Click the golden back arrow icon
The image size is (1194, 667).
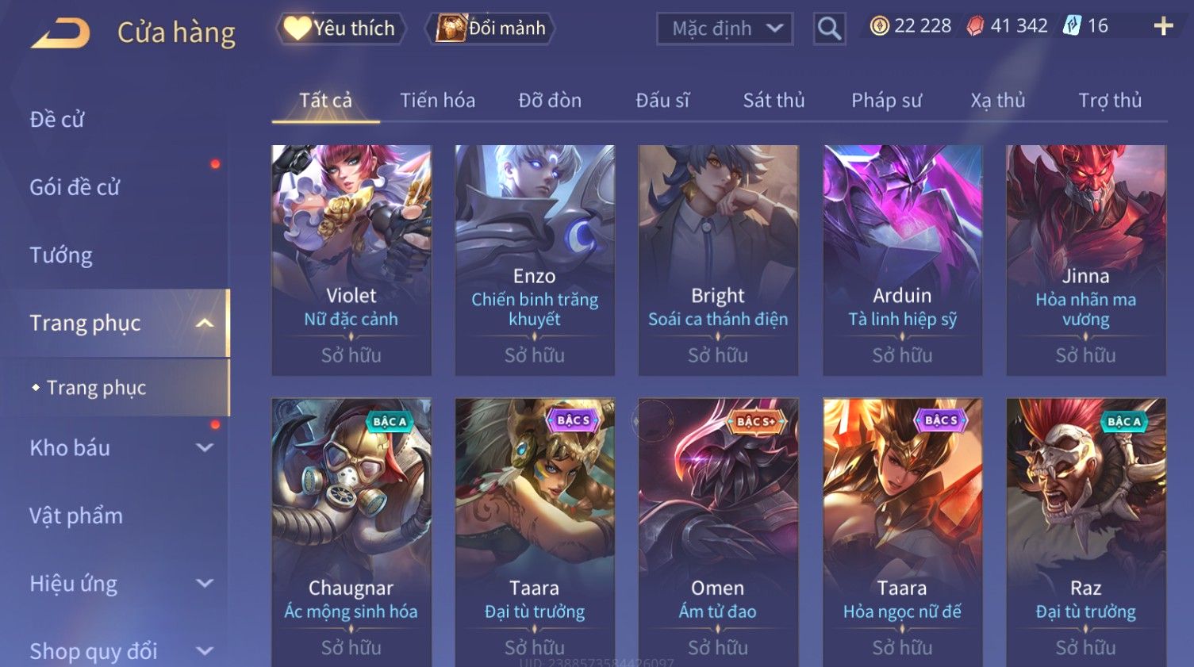click(x=60, y=33)
